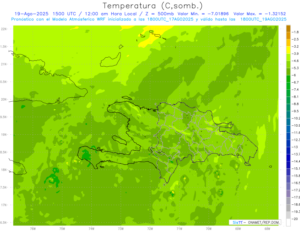The width and height of the screenshot is (300, 232).
Task: Click the valid-until time "1800UTC_19AGO2025"
Action: click(263, 19)
